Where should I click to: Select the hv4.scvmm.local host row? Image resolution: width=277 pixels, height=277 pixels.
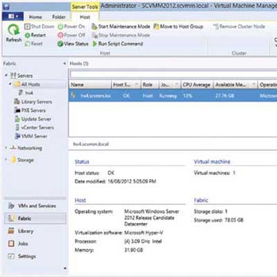(x=172, y=96)
